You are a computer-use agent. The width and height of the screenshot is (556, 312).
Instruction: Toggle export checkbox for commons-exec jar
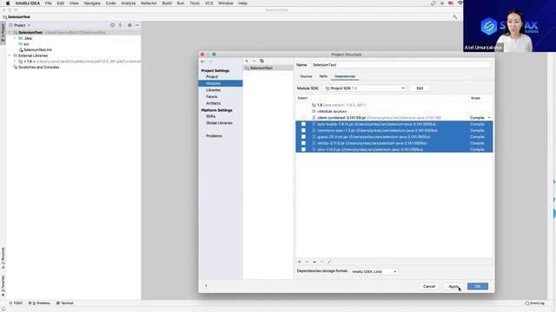[303, 131]
